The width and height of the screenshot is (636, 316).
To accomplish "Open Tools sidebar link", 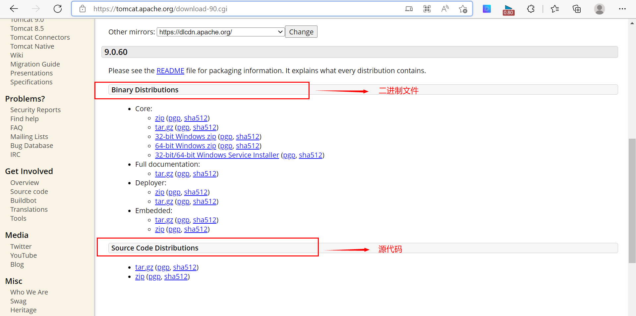I will [18, 218].
